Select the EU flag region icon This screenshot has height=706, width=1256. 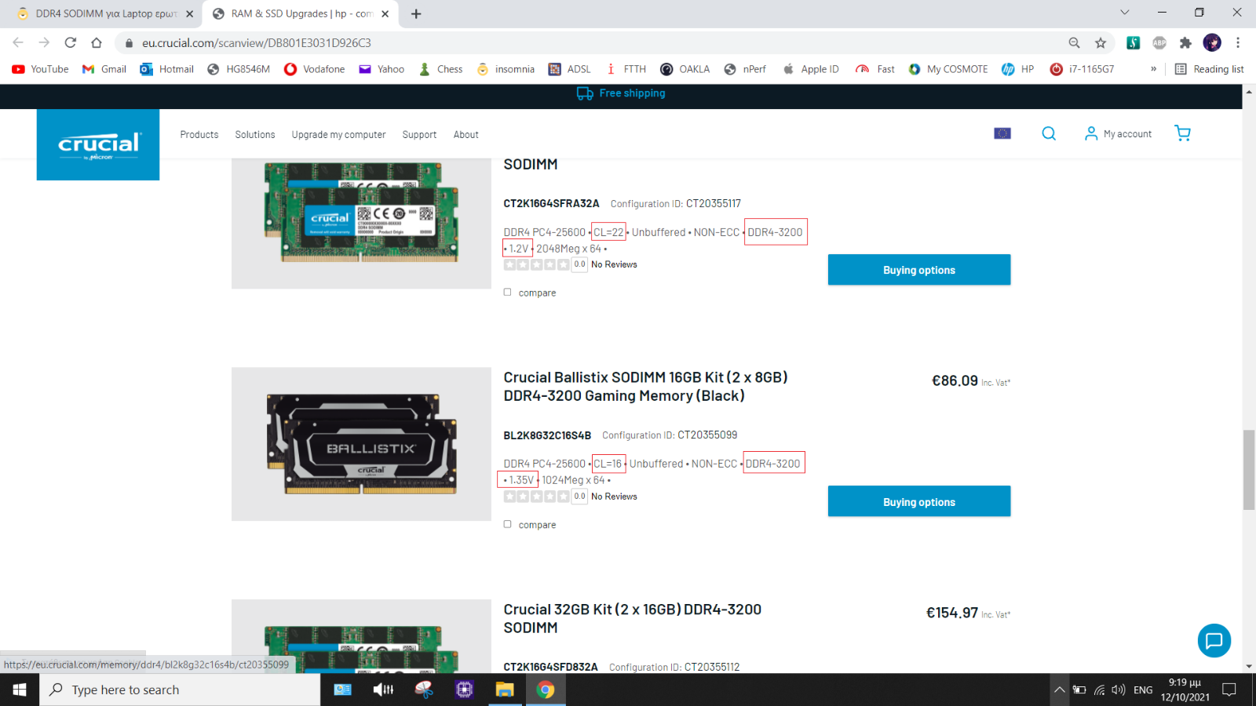pos(1002,133)
